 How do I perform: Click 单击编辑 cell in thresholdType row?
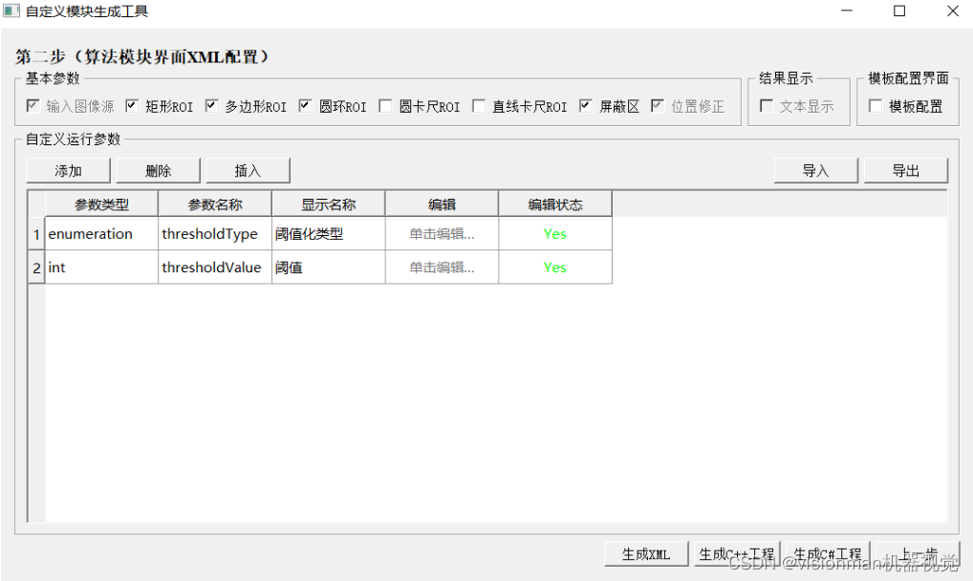pos(441,233)
